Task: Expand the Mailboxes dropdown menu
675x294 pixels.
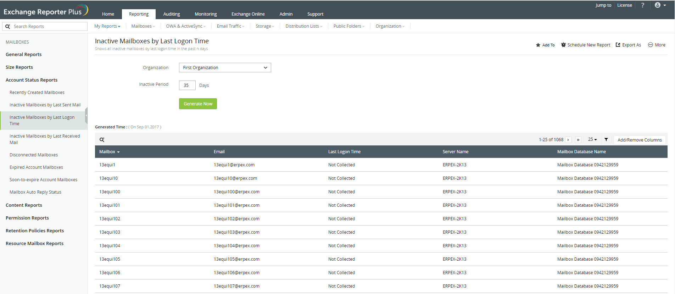Action: point(143,26)
